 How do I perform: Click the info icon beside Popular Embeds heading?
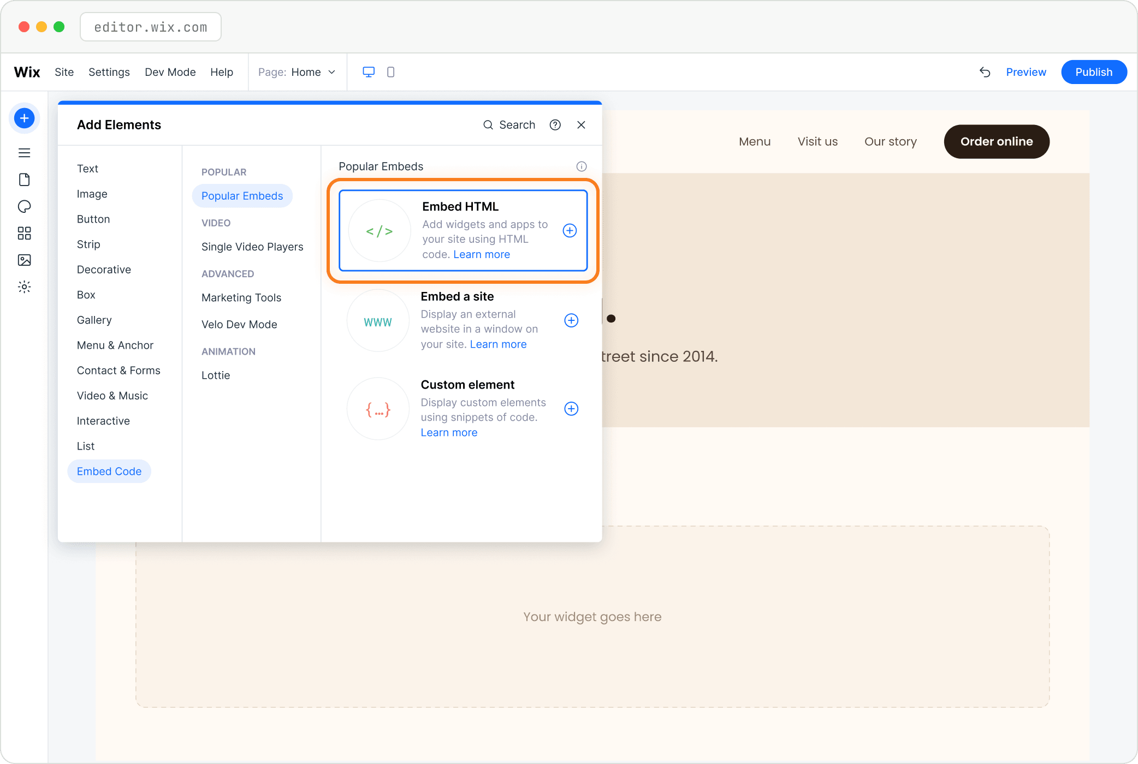[582, 166]
